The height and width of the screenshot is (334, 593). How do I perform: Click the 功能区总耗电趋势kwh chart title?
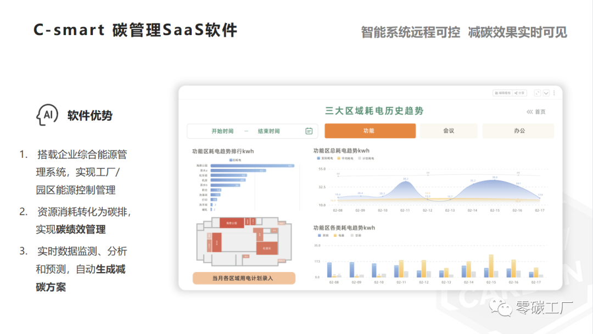click(x=341, y=150)
